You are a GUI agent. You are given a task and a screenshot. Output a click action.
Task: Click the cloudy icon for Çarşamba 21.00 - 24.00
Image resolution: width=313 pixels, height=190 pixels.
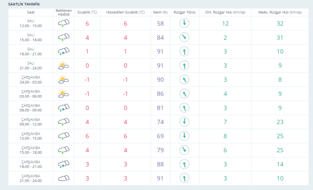64,178
